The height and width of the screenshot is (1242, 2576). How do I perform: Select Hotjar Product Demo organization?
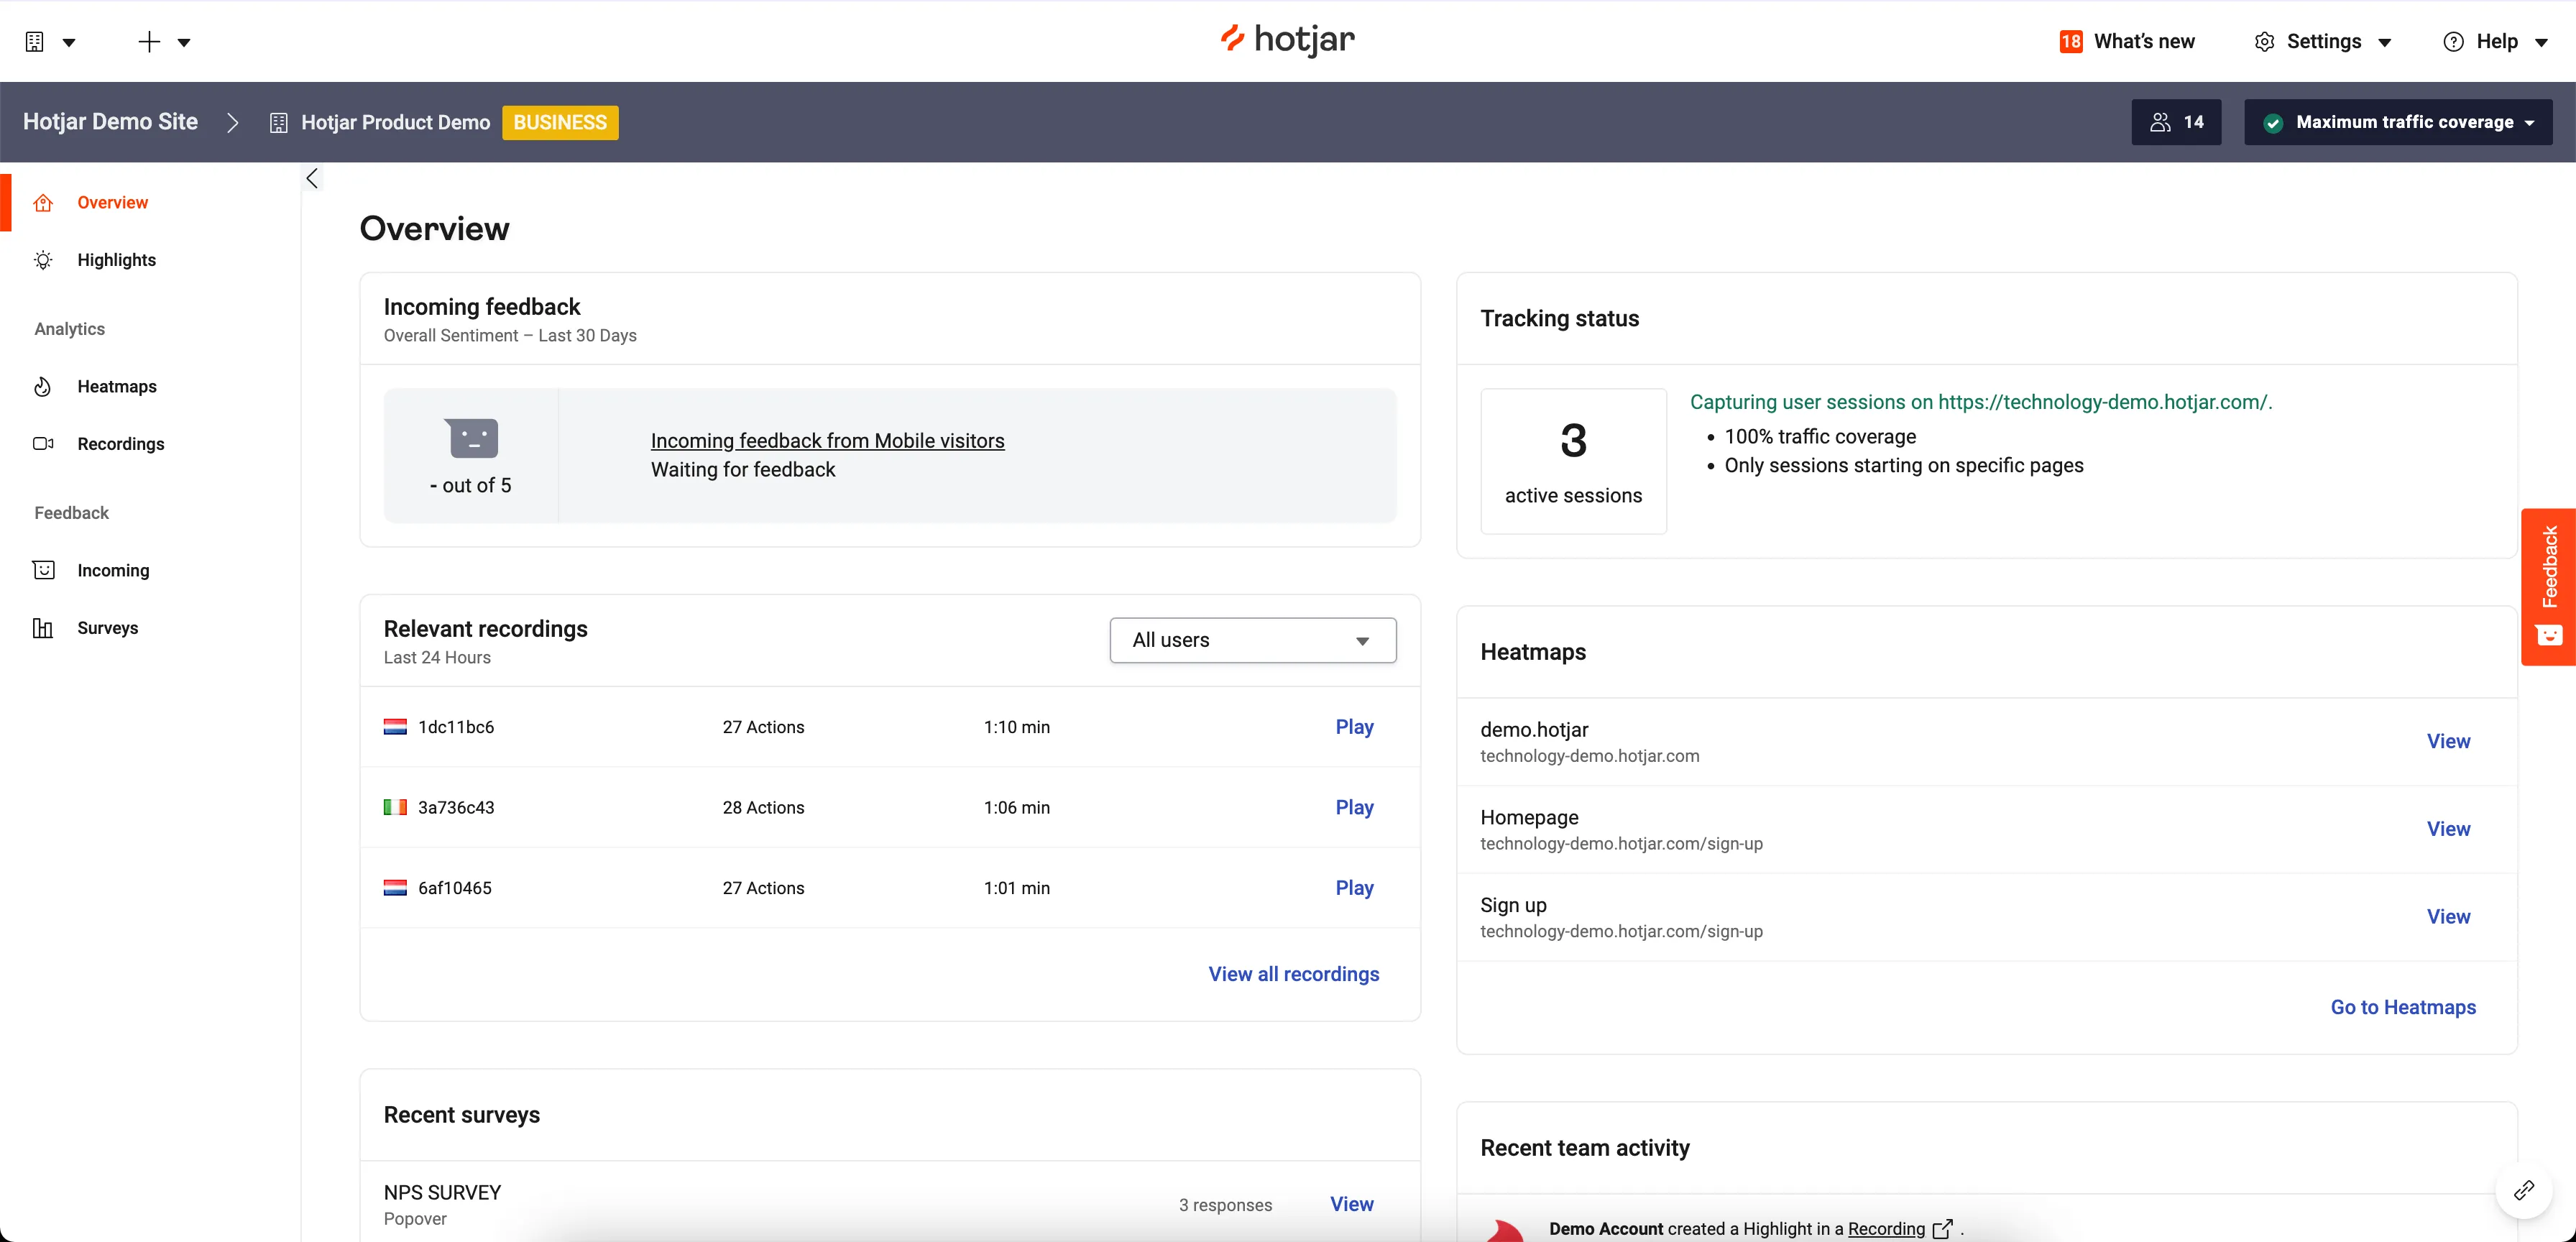click(x=395, y=123)
